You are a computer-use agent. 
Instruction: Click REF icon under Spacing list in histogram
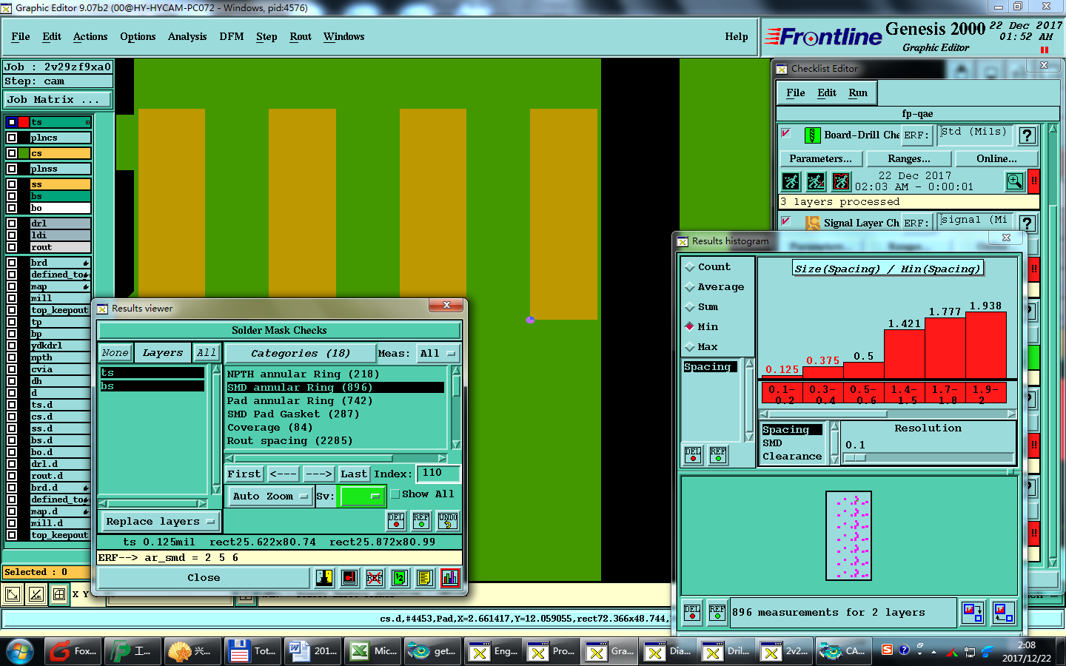718,455
